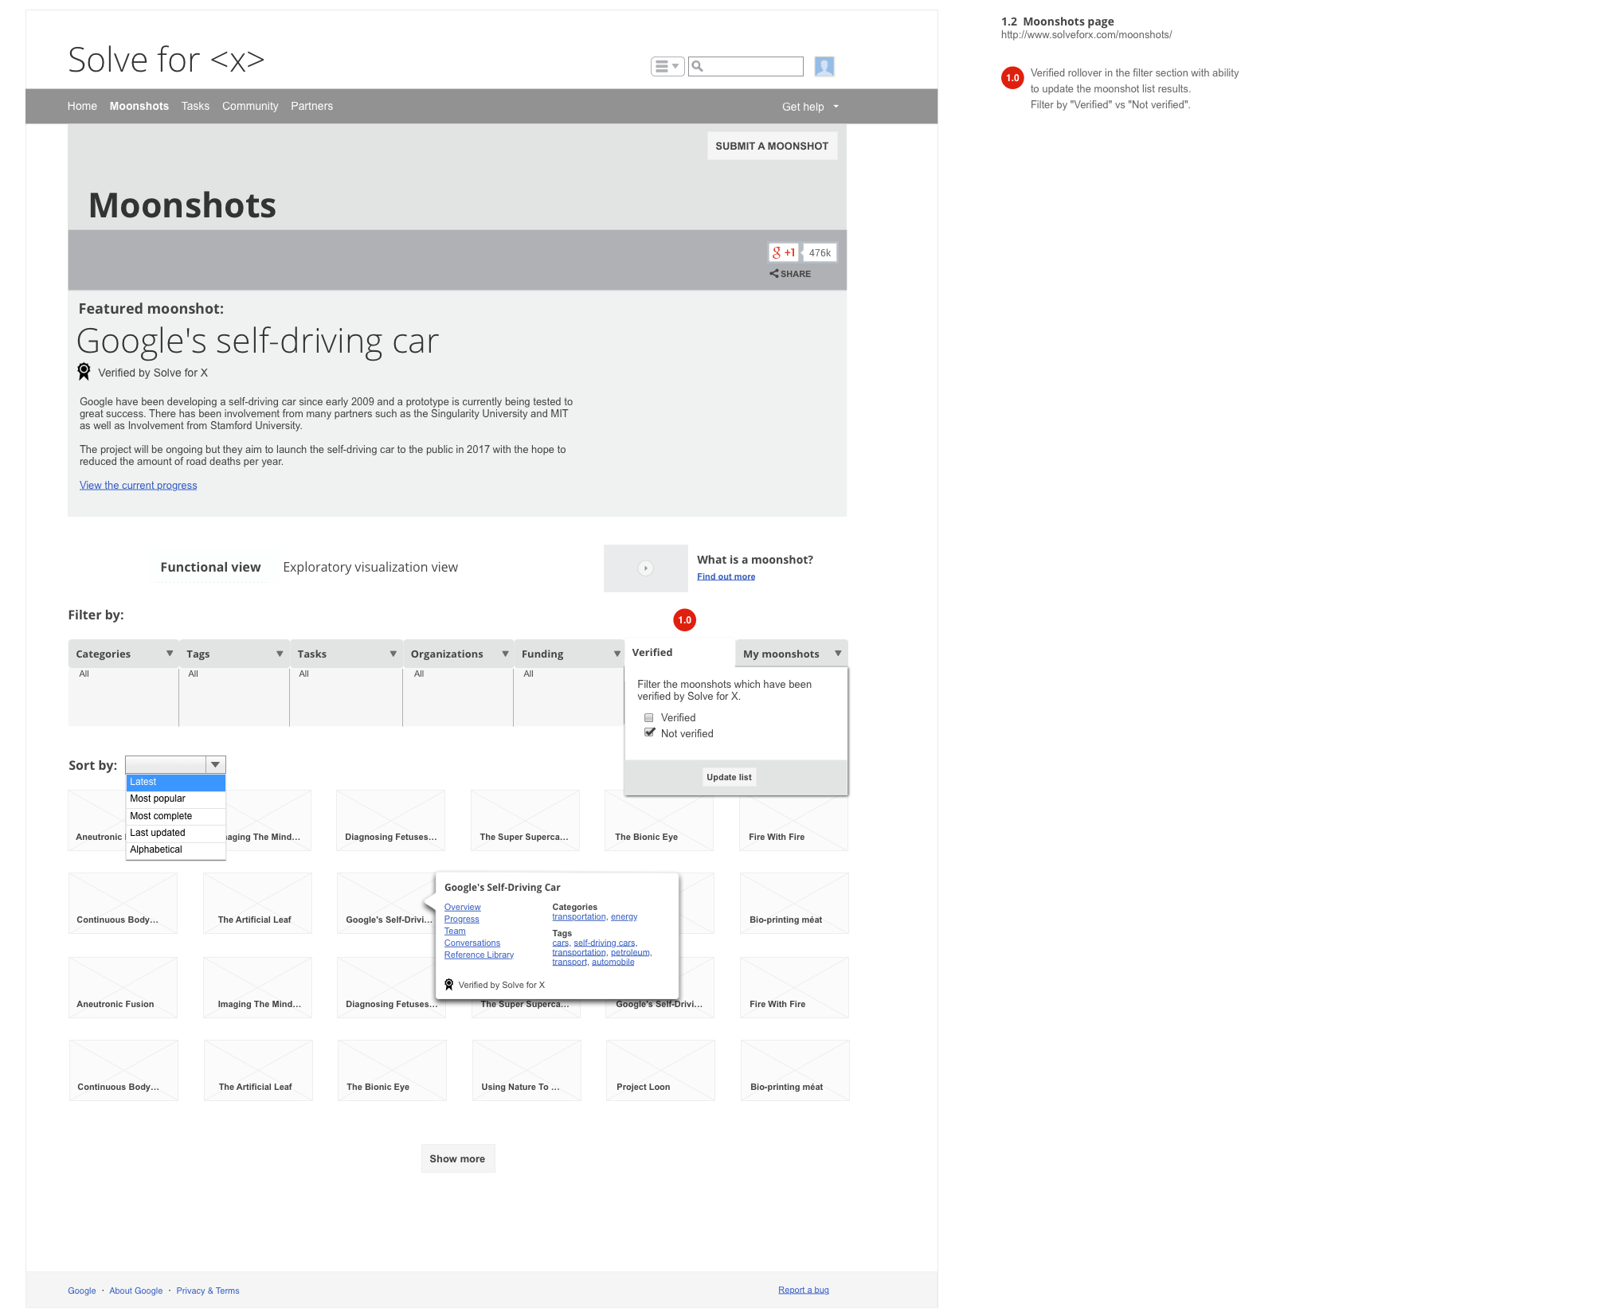Select Most popular sort option
1601x1316 pixels.
158,799
